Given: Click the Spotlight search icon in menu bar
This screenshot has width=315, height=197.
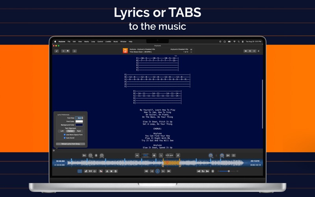Looking at the screenshot, I should tap(239, 42).
